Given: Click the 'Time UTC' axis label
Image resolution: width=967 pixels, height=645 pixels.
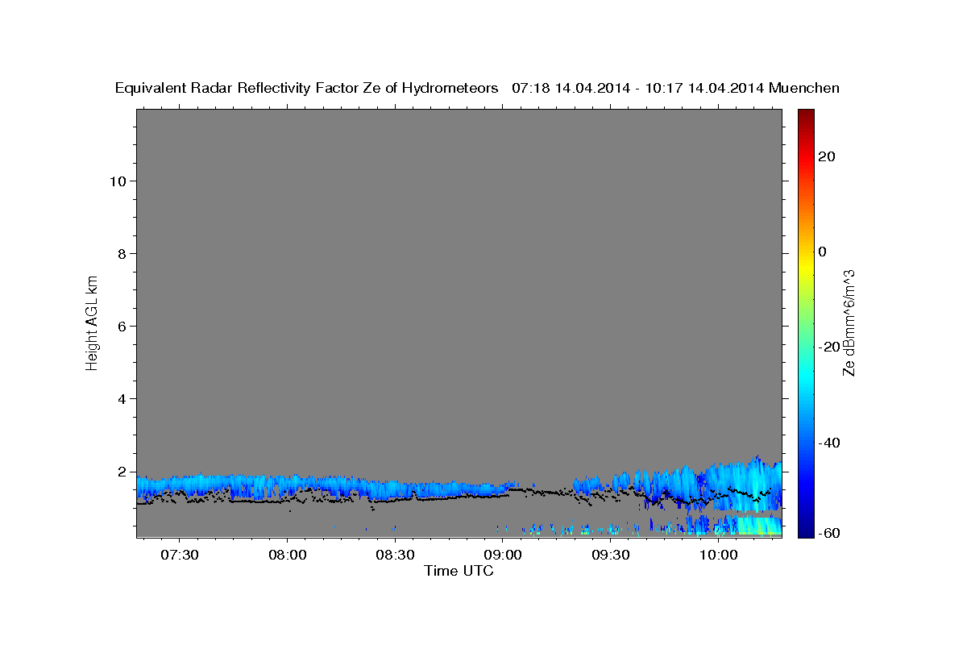Looking at the screenshot, I should pos(459,571).
